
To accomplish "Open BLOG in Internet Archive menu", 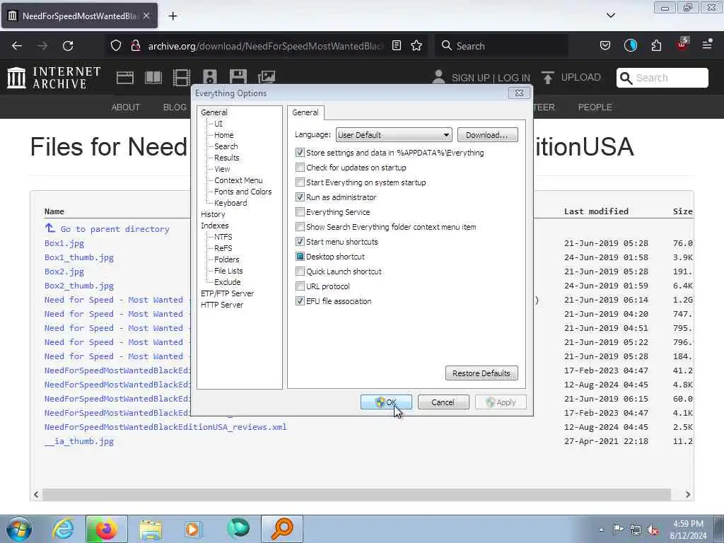I will click(x=175, y=107).
